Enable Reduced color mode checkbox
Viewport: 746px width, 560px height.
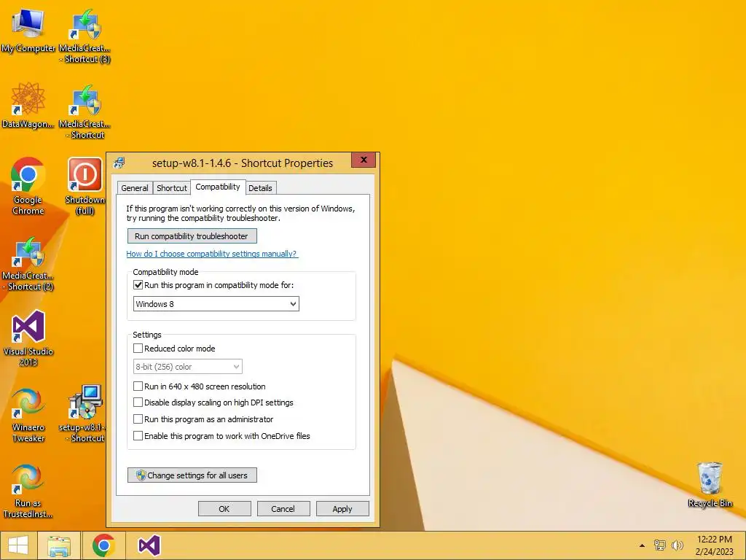(x=138, y=349)
